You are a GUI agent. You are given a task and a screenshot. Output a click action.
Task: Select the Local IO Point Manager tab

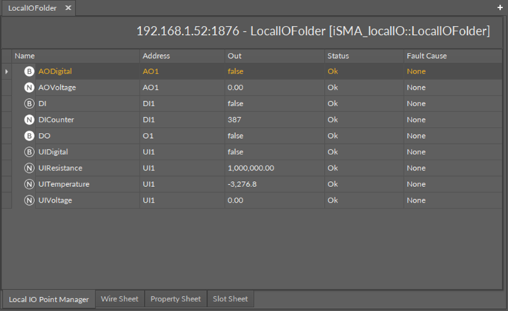point(48,300)
